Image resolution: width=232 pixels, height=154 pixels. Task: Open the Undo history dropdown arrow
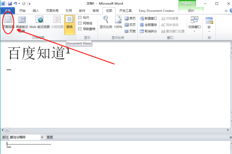pyautogui.click(x=19, y=3)
